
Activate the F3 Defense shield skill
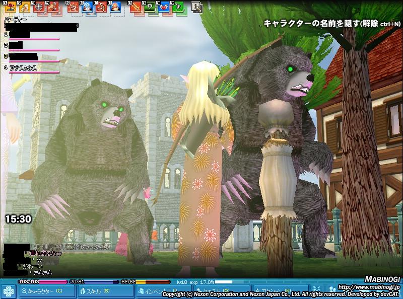(39, 7)
